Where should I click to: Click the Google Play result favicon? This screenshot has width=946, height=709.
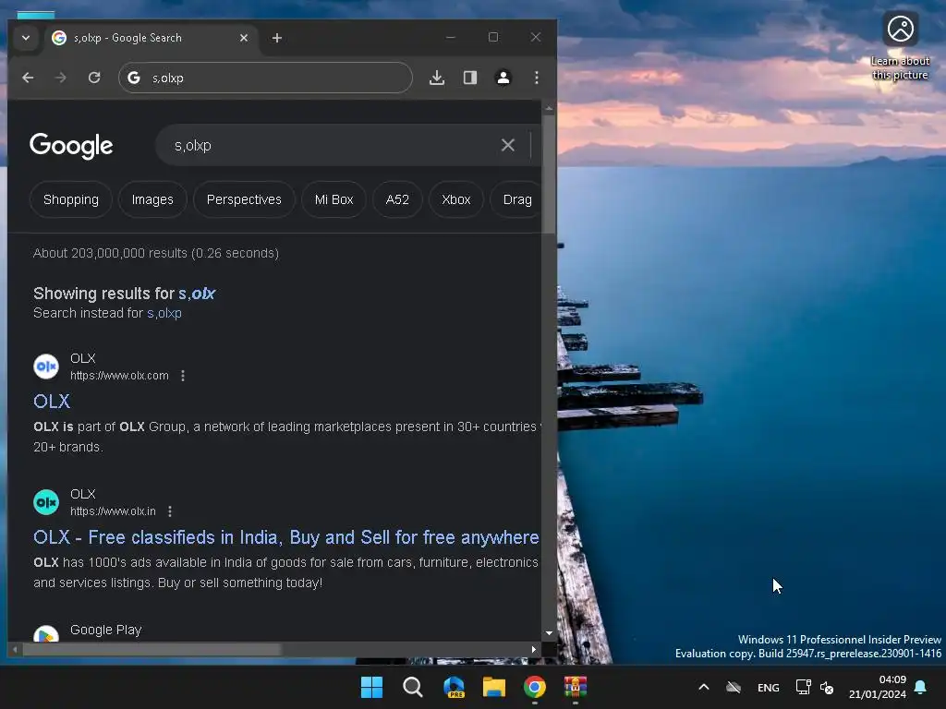pyautogui.click(x=46, y=633)
